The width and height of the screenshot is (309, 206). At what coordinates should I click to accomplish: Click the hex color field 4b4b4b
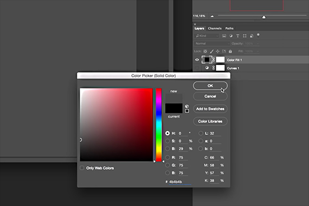180,182
